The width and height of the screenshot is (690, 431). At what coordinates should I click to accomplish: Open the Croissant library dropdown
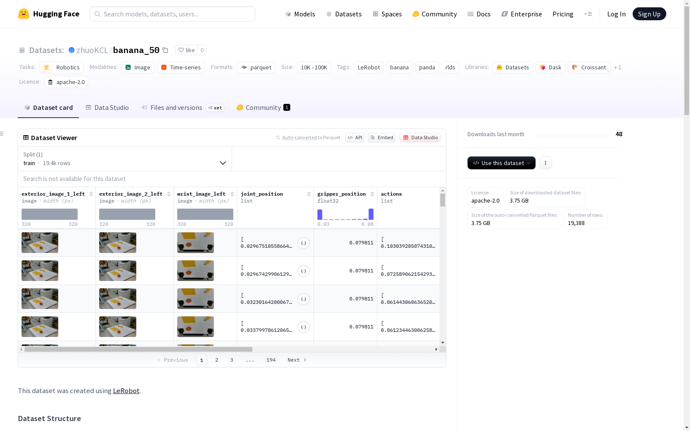tap(589, 67)
